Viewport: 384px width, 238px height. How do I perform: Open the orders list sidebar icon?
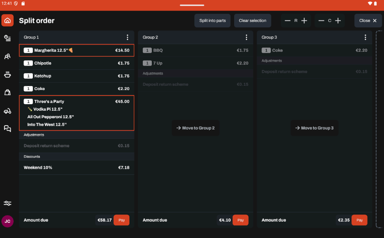(7, 38)
